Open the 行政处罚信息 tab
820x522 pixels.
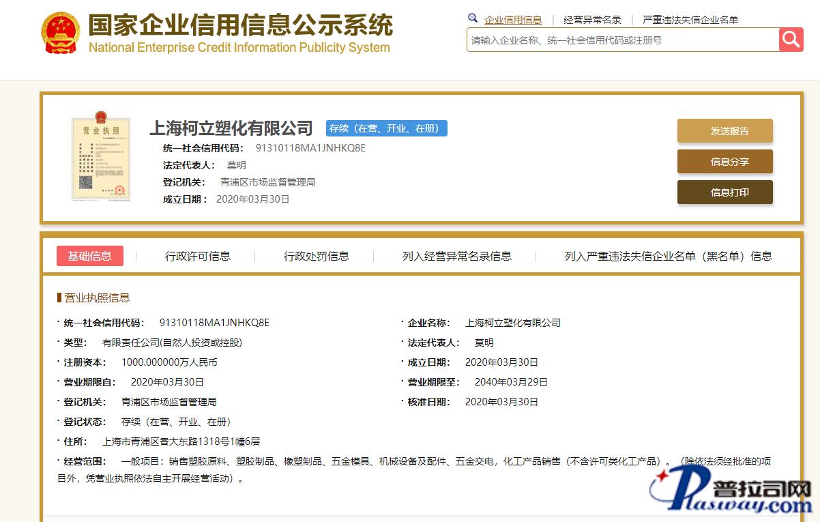317,257
